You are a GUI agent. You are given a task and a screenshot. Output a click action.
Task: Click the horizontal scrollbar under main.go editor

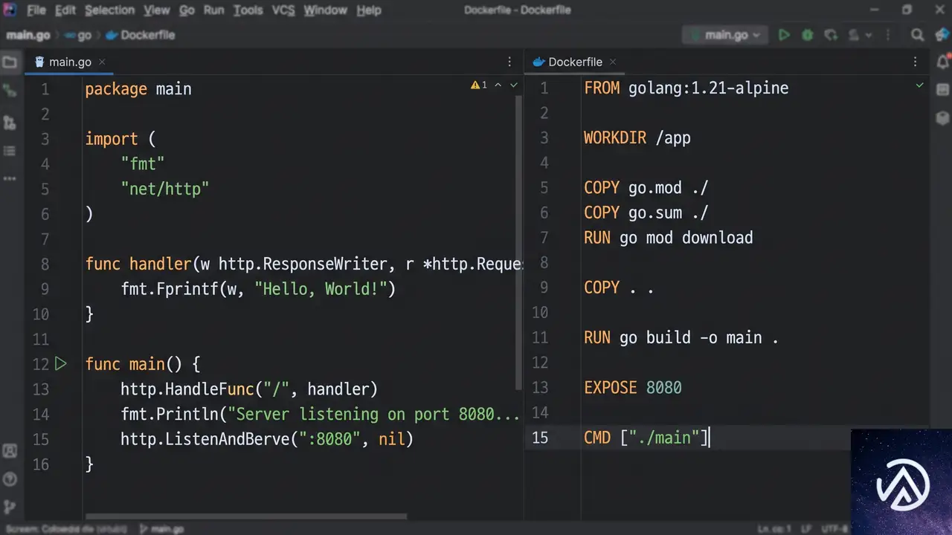pyautogui.click(x=245, y=516)
